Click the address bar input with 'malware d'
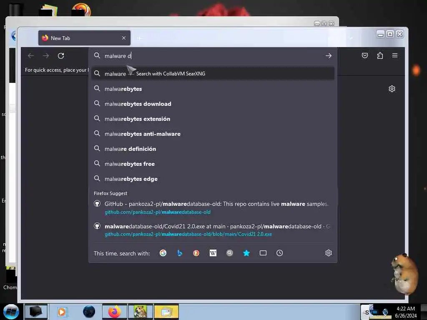Screen dimensions: 427x320 [212, 56]
